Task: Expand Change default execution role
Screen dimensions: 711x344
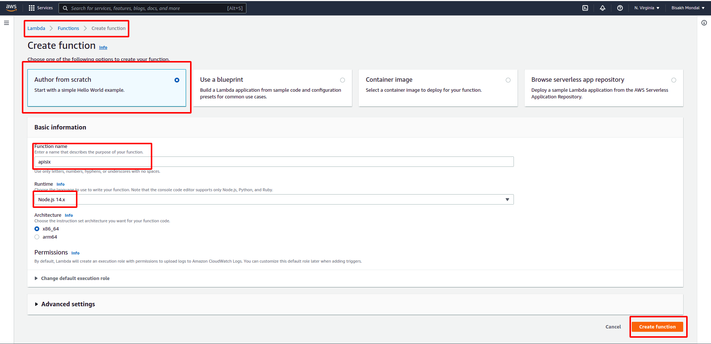Action: pos(72,278)
